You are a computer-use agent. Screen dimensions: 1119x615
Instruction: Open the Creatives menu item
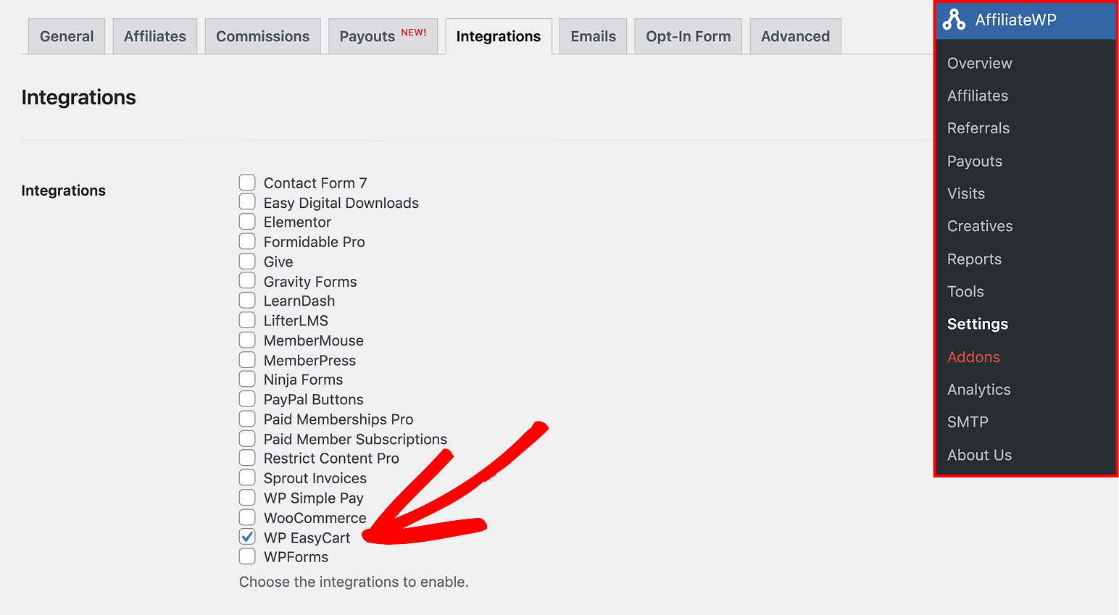(x=980, y=226)
